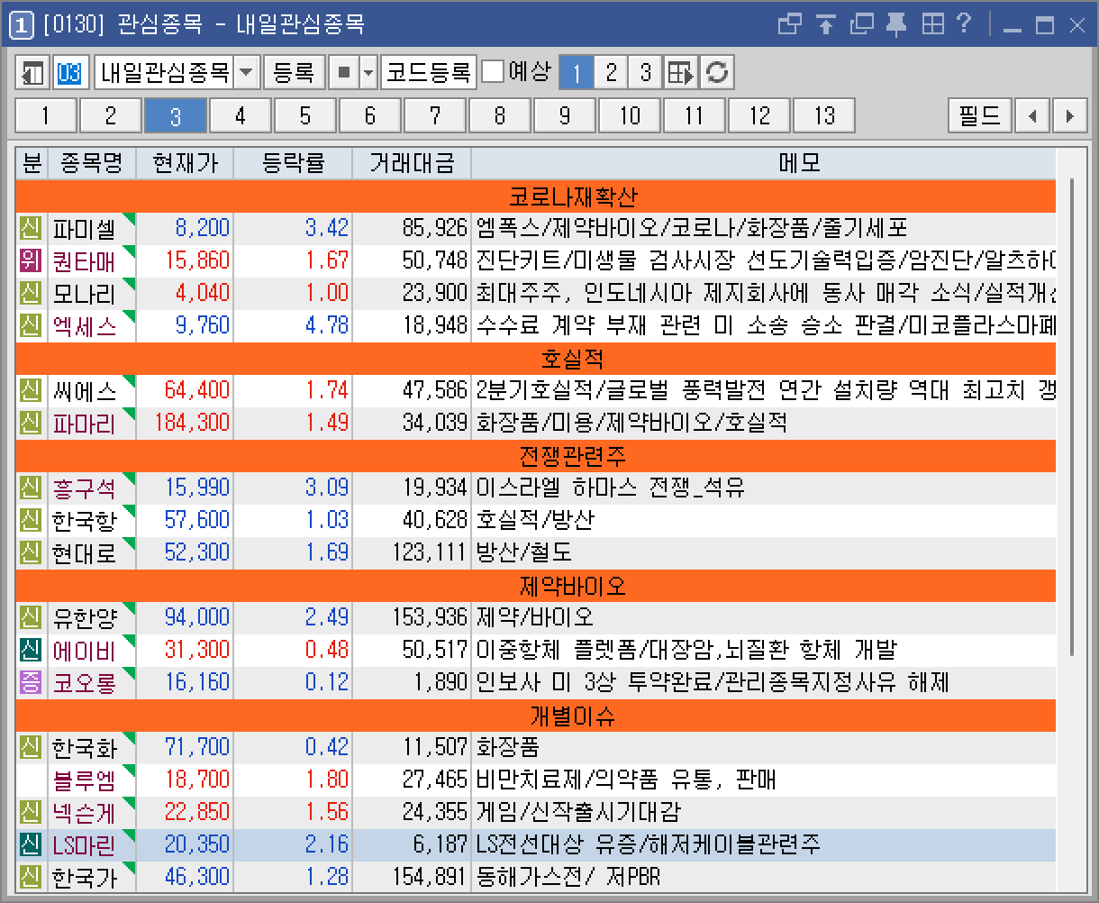Select view mode 1 toggle
The height and width of the screenshot is (903, 1099).
coord(577,73)
